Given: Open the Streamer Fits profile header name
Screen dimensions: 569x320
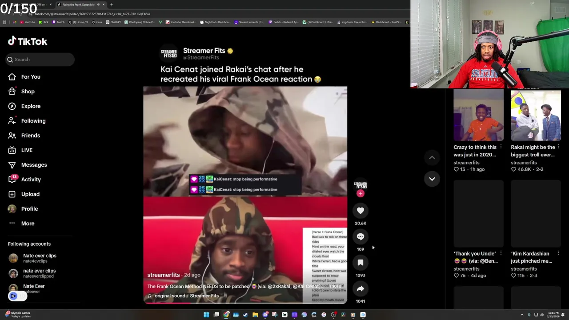Looking at the screenshot, I should point(204,51).
